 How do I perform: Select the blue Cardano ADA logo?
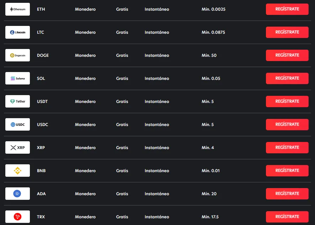click(17, 194)
